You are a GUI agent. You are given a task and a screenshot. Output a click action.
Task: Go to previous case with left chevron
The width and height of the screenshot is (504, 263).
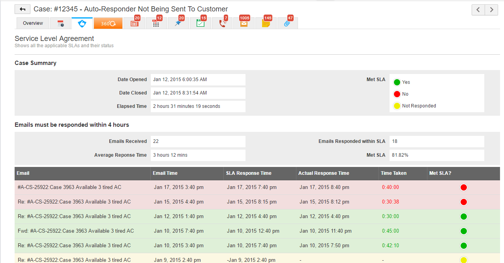478,10
